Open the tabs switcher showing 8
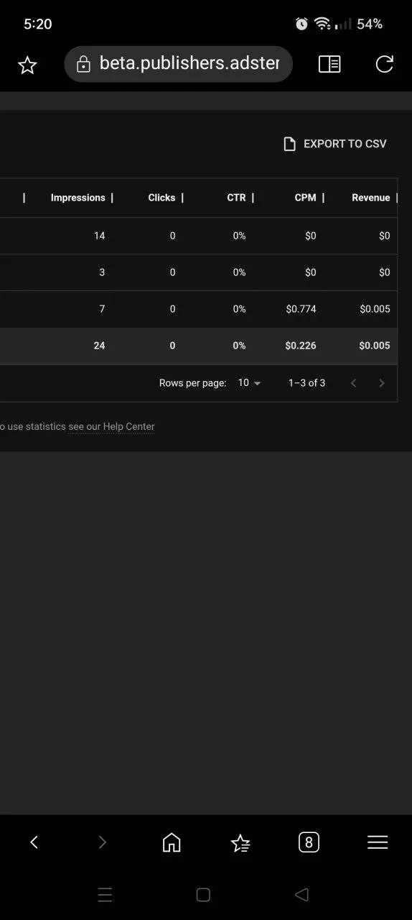 tap(309, 842)
